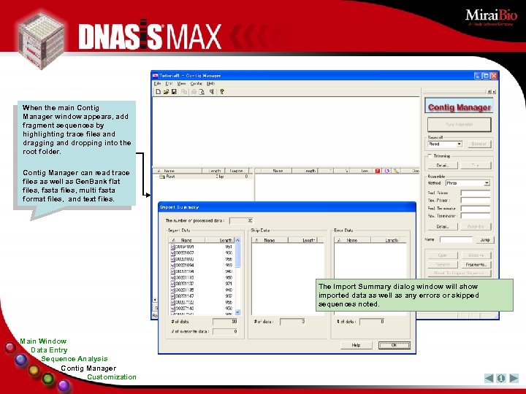
Task: Click the yellow column header icon in fragment list
Action: click(396, 171)
